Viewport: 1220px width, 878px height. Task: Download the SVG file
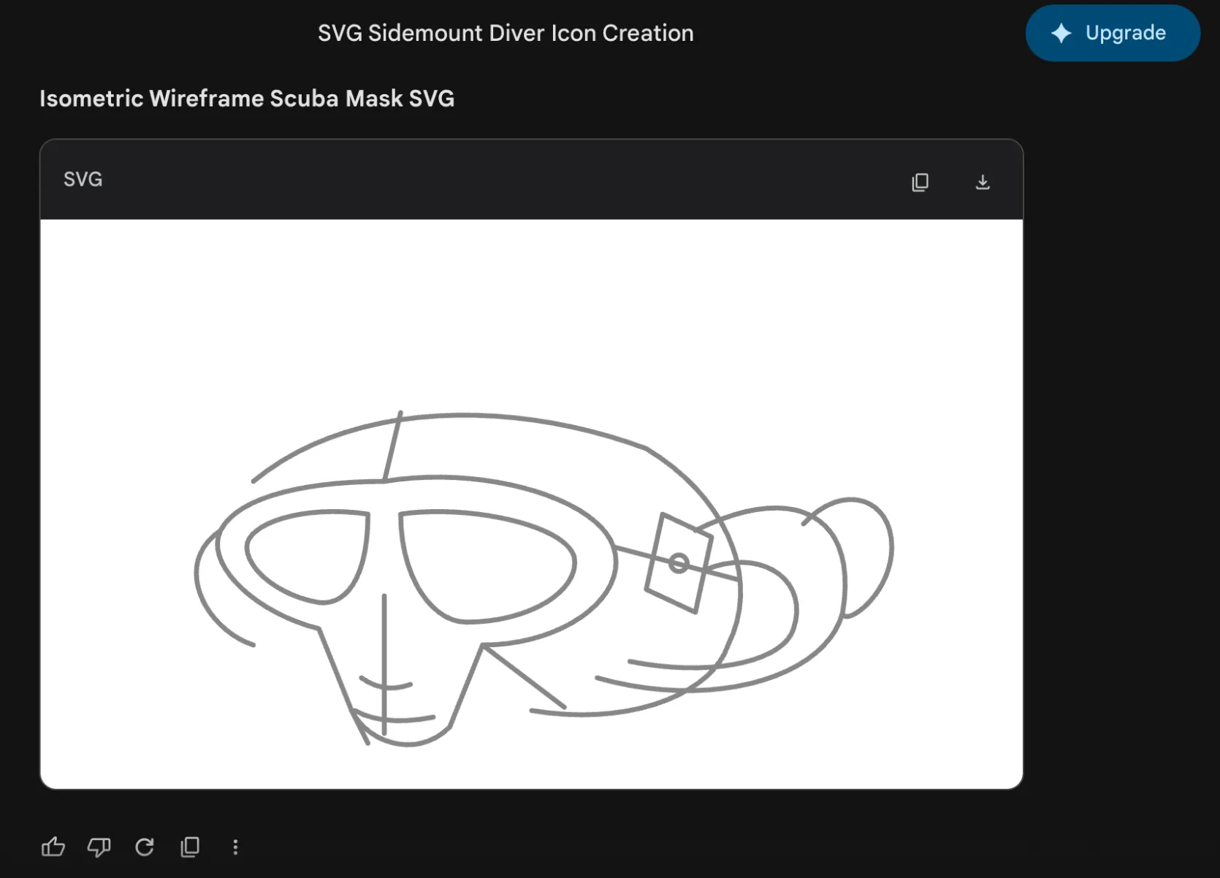coord(983,182)
